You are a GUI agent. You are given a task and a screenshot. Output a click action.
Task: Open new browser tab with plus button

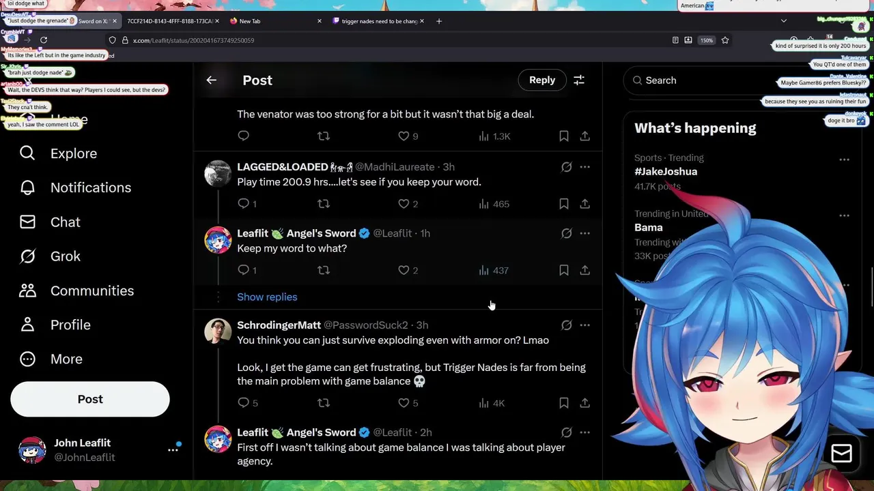pyautogui.click(x=439, y=21)
